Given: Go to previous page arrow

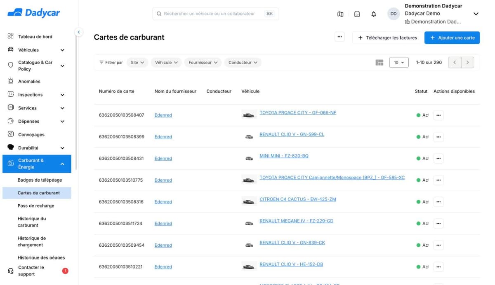Looking at the screenshot, I should point(455,63).
